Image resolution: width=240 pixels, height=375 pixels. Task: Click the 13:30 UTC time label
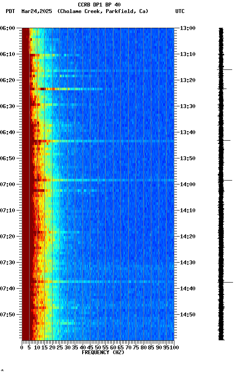[188, 106]
